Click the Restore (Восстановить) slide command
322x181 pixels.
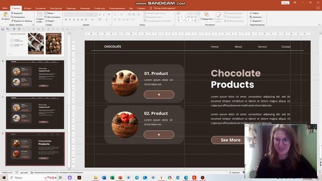[52, 17]
